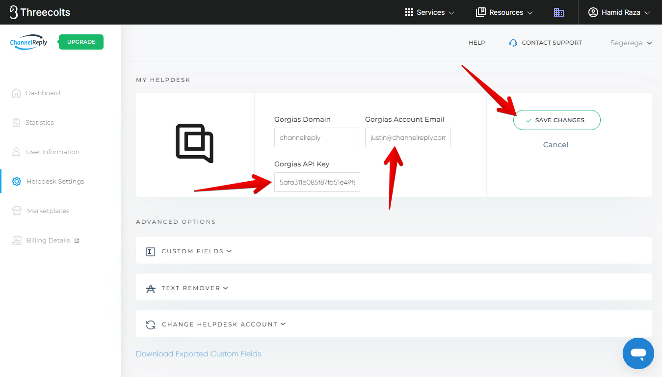662x377 pixels.
Task: Click the Change Helpdesk Account refresh icon
Action: click(x=151, y=325)
